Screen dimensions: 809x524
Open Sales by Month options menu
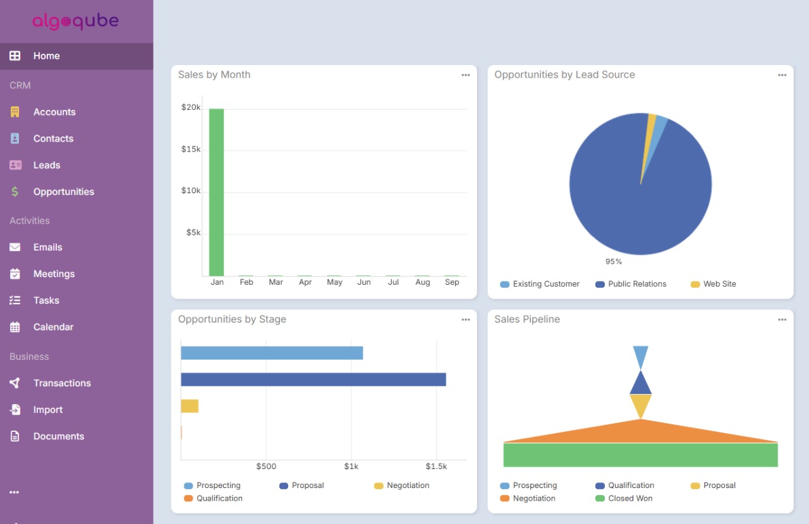[466, 75]
